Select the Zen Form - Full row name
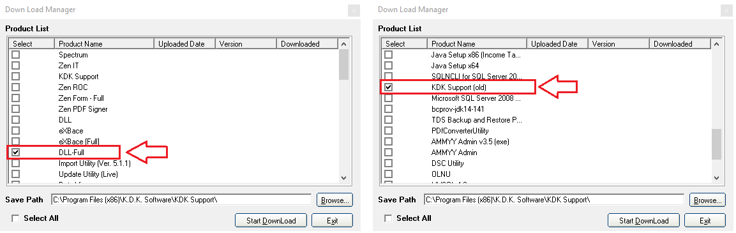The height and width of the screenshot is (233, 736). coord(81,98)
